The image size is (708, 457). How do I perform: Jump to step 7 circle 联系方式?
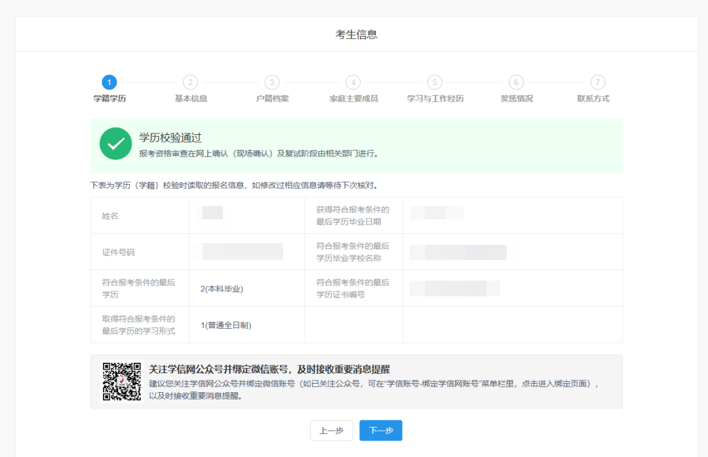point(597,82)
